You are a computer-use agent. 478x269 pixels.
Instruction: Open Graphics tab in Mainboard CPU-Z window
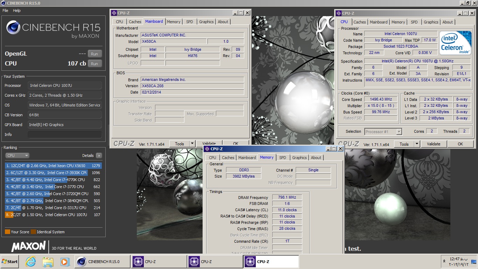point(206,22)
